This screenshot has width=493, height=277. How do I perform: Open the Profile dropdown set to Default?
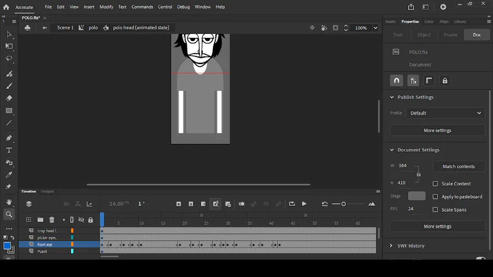tap(445, 113)
